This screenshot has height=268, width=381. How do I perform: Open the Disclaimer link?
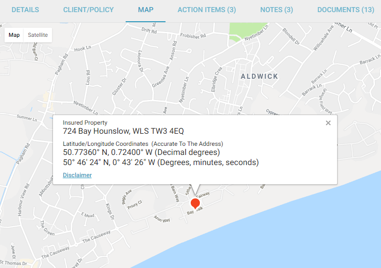pos(77,175)
